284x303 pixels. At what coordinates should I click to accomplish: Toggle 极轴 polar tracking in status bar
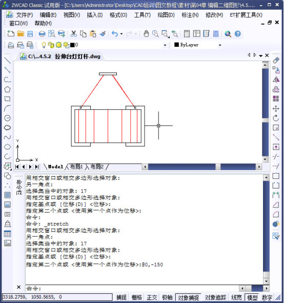click(167, 297)
